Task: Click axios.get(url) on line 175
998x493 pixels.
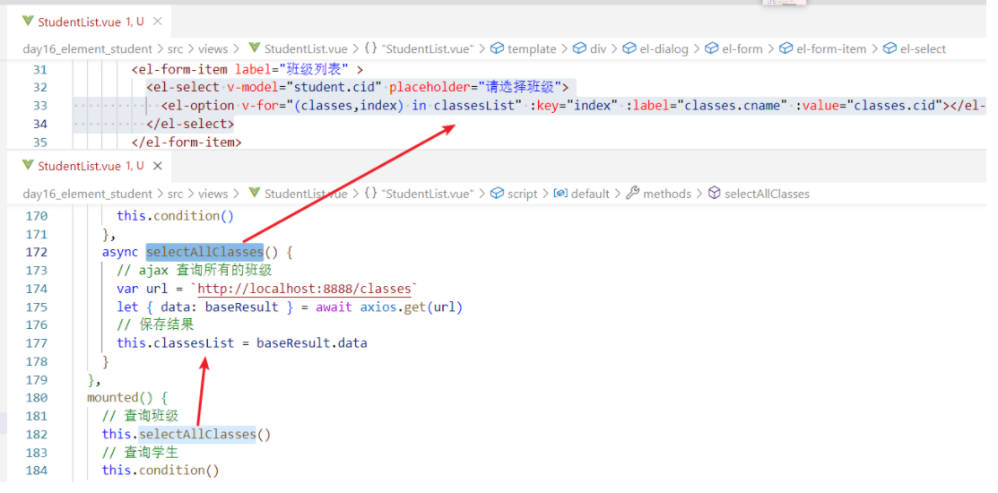Action: click(412, 307)
